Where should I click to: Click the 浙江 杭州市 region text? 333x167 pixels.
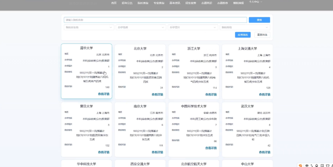tap(210, 55)
